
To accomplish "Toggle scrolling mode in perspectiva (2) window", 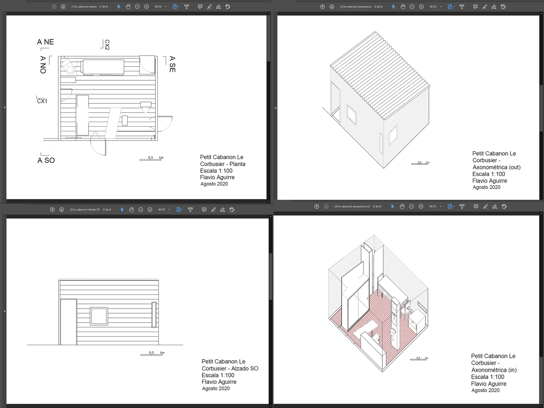I will tap(462, 207).
